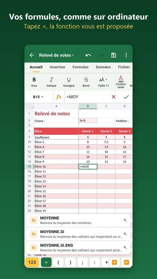This screenshot has width=157, height=279.
Task: Apply Barré strikethrough formatting
Action: tap(86, 82)
